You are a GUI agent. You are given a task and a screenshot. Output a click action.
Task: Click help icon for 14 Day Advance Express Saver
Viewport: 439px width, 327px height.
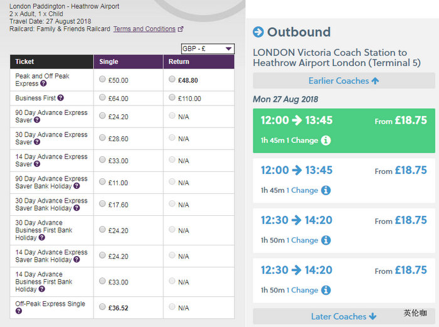(x=37, y=164)
